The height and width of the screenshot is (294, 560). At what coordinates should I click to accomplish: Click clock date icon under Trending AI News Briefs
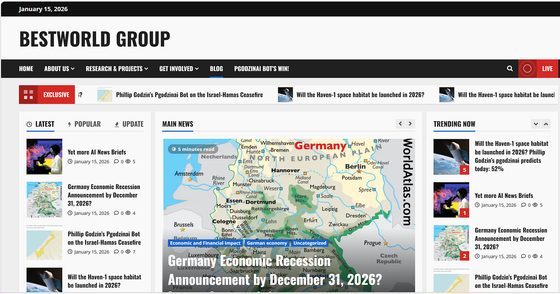[477, 205]
